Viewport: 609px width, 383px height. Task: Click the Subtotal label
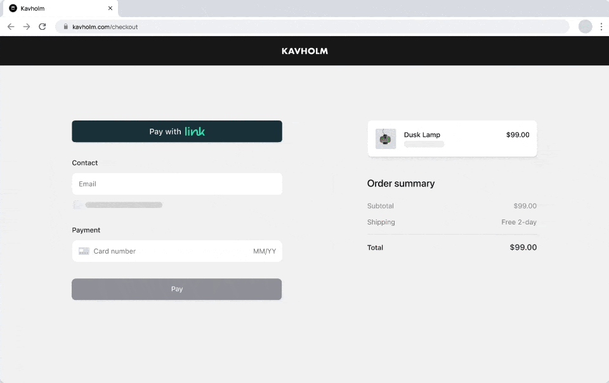[380, 206]
